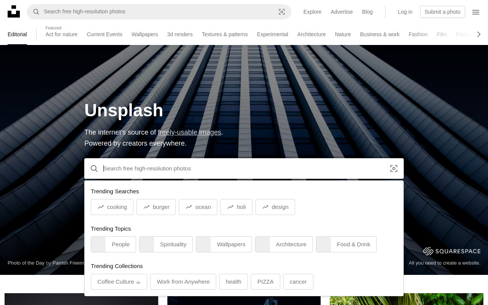Viewport: 488px width, 305px height.
Task: Open Business & work topic
Action: (380, 34)
